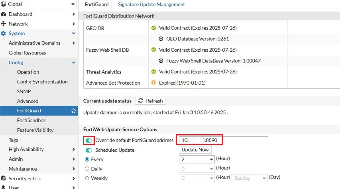Screen dimensions: 340x189
Task: Toggle the Scheduled Update switch
Action: (x=89, y=150)
